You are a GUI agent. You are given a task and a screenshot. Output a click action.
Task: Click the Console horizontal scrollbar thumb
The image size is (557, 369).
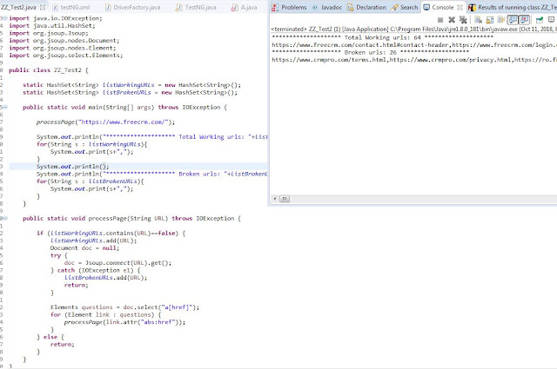[x=285, y=199]
